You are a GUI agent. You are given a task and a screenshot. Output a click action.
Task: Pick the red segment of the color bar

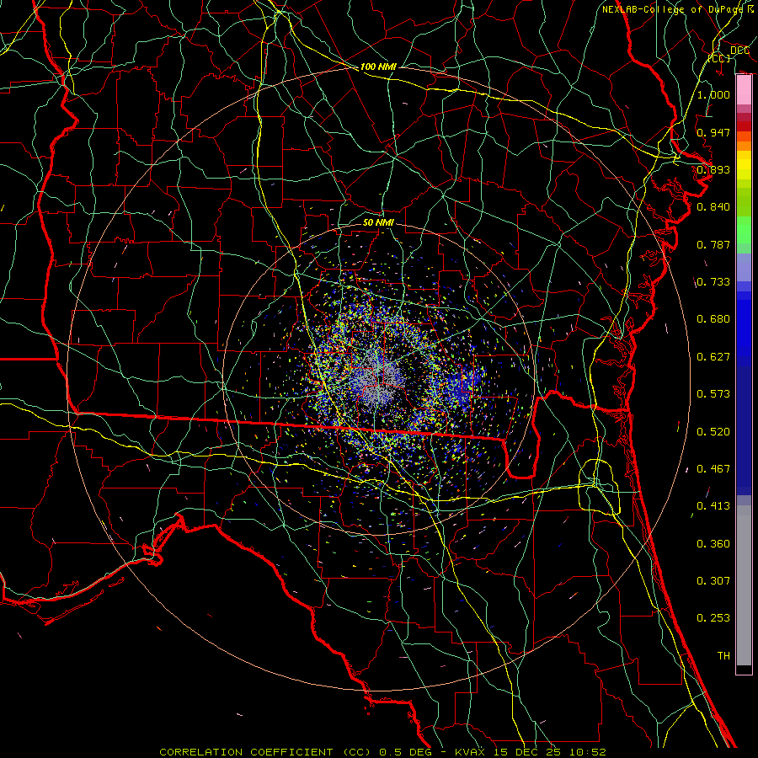tap(744, 125)
